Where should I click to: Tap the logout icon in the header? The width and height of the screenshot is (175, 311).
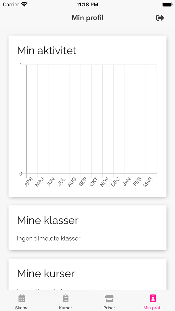pos(160,18)
